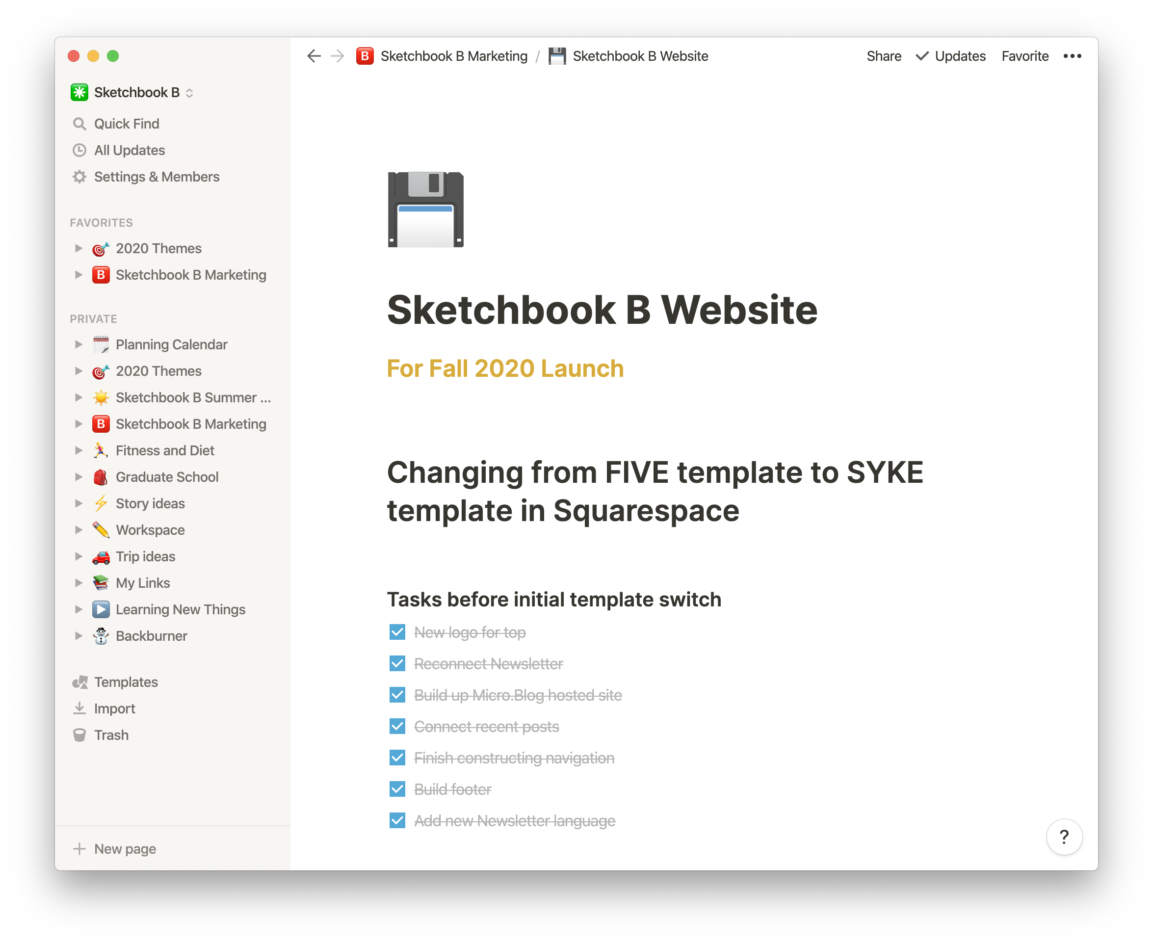Click the For Fall 2020 Launch heading

505,369
